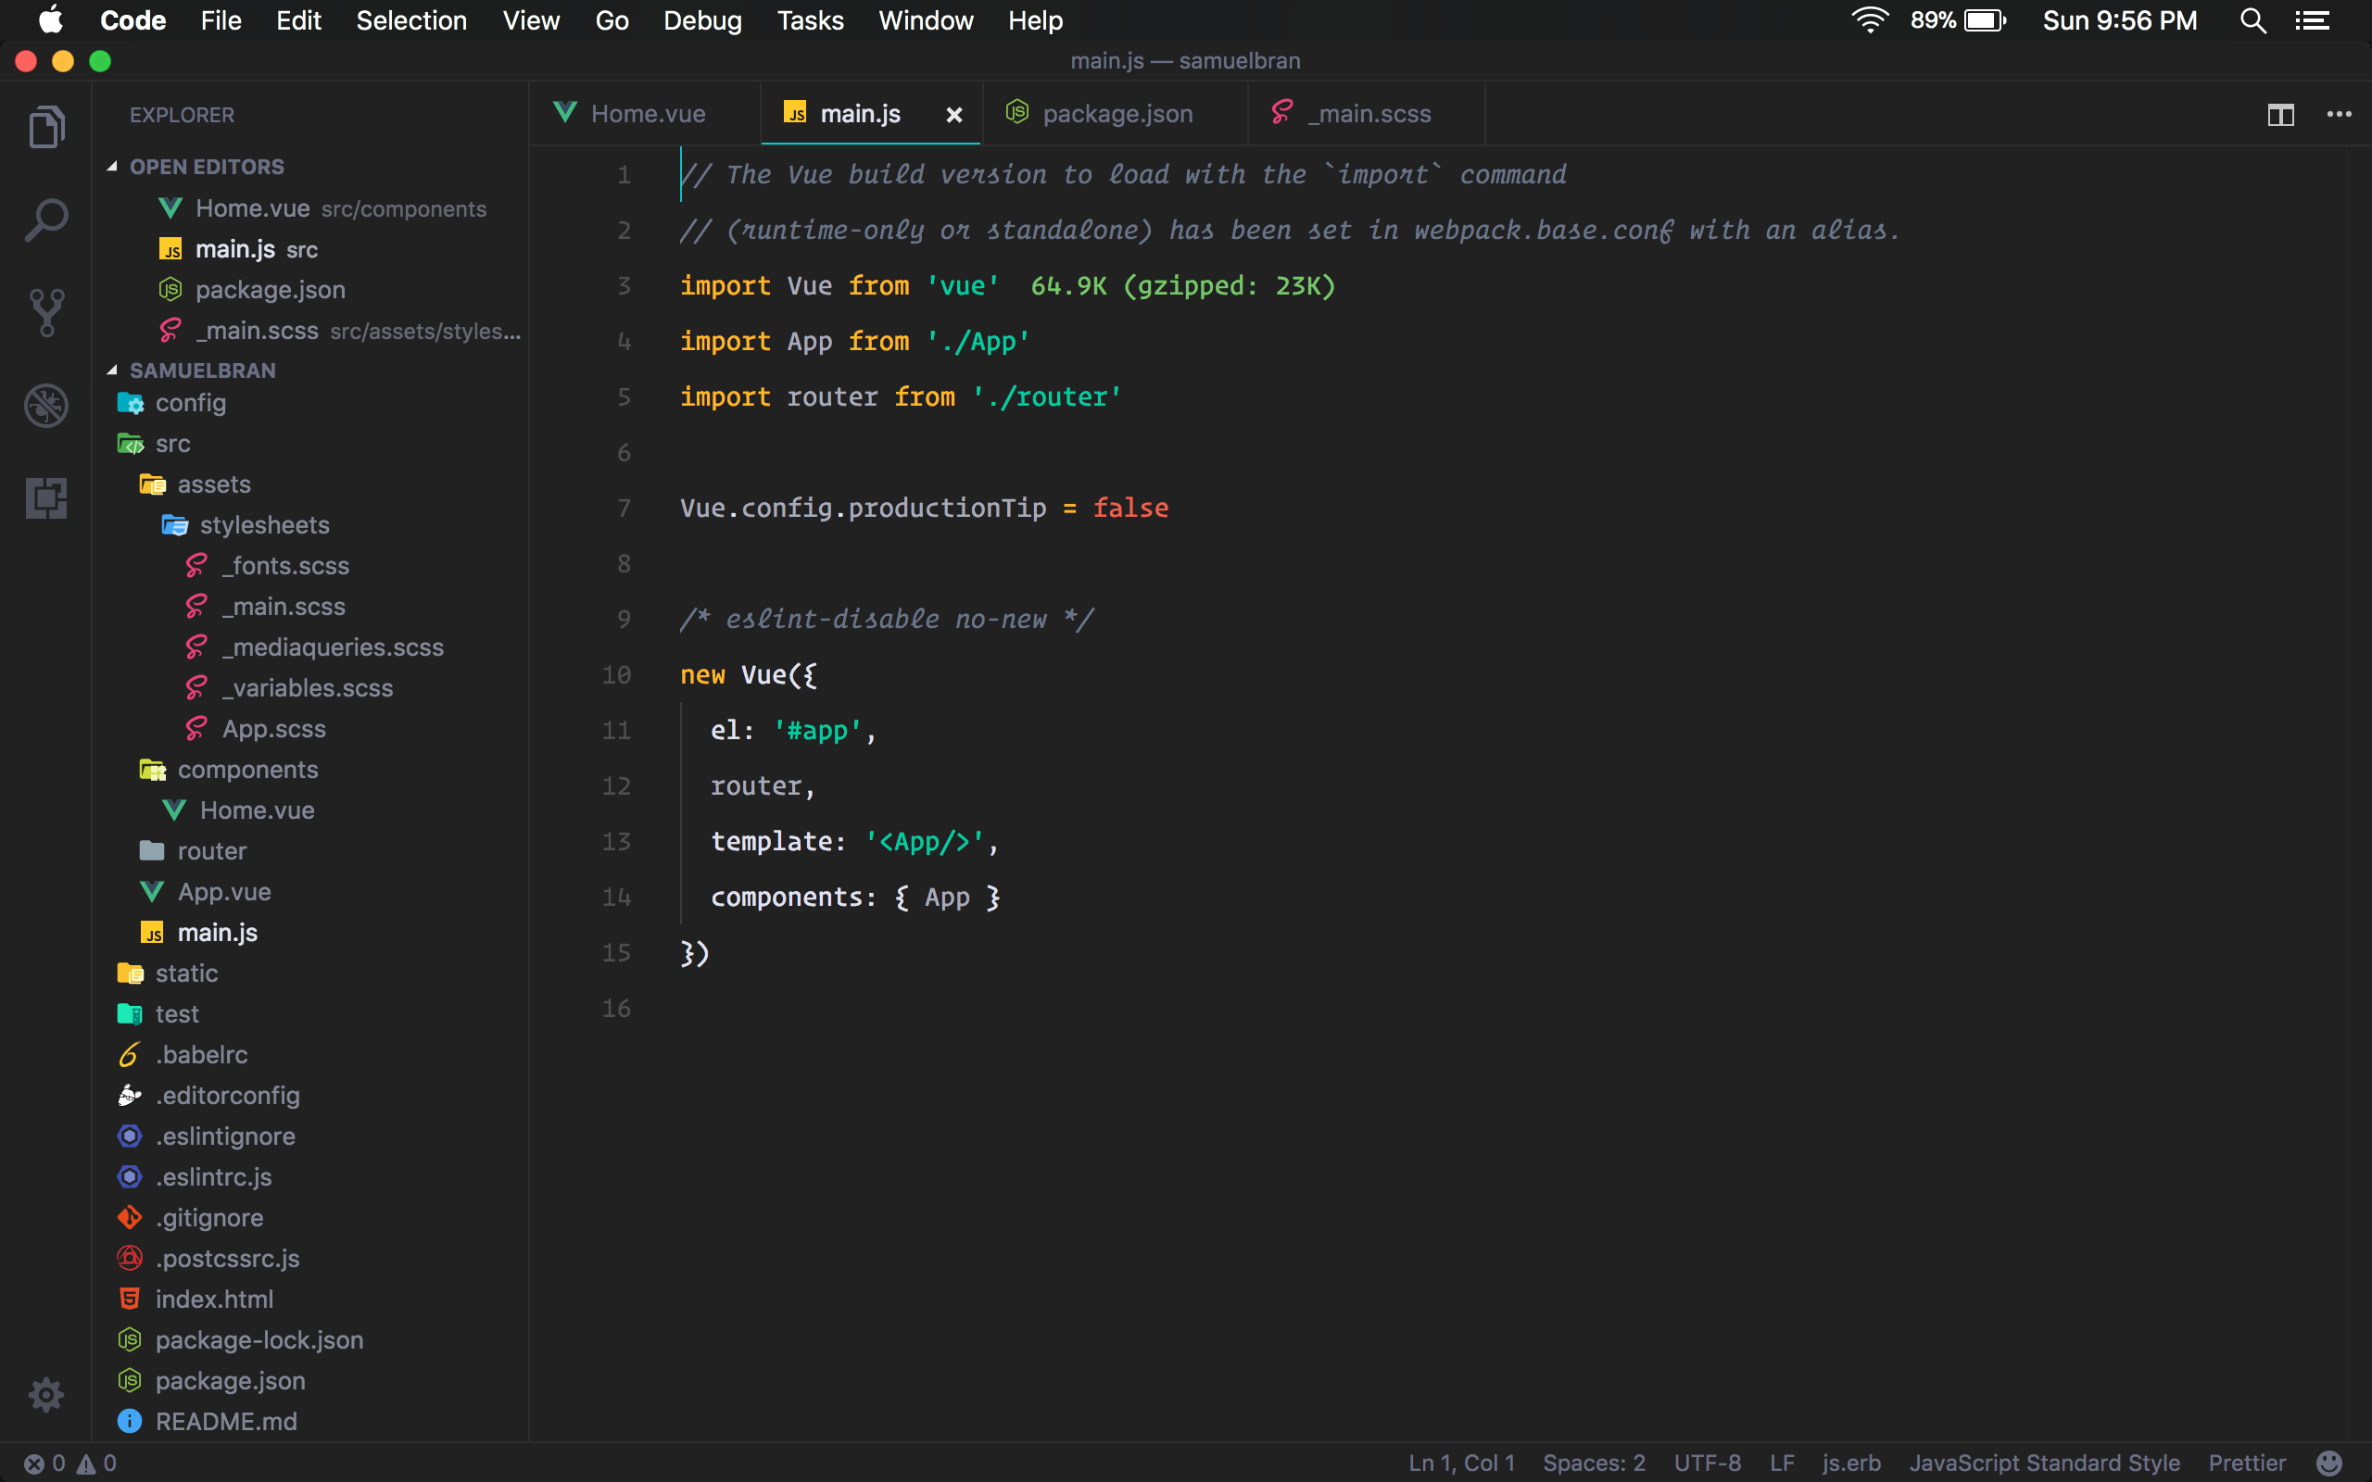Collapse the SAMUELBRAN project section
This screenshot has height=1482, width=2372.
202,370
